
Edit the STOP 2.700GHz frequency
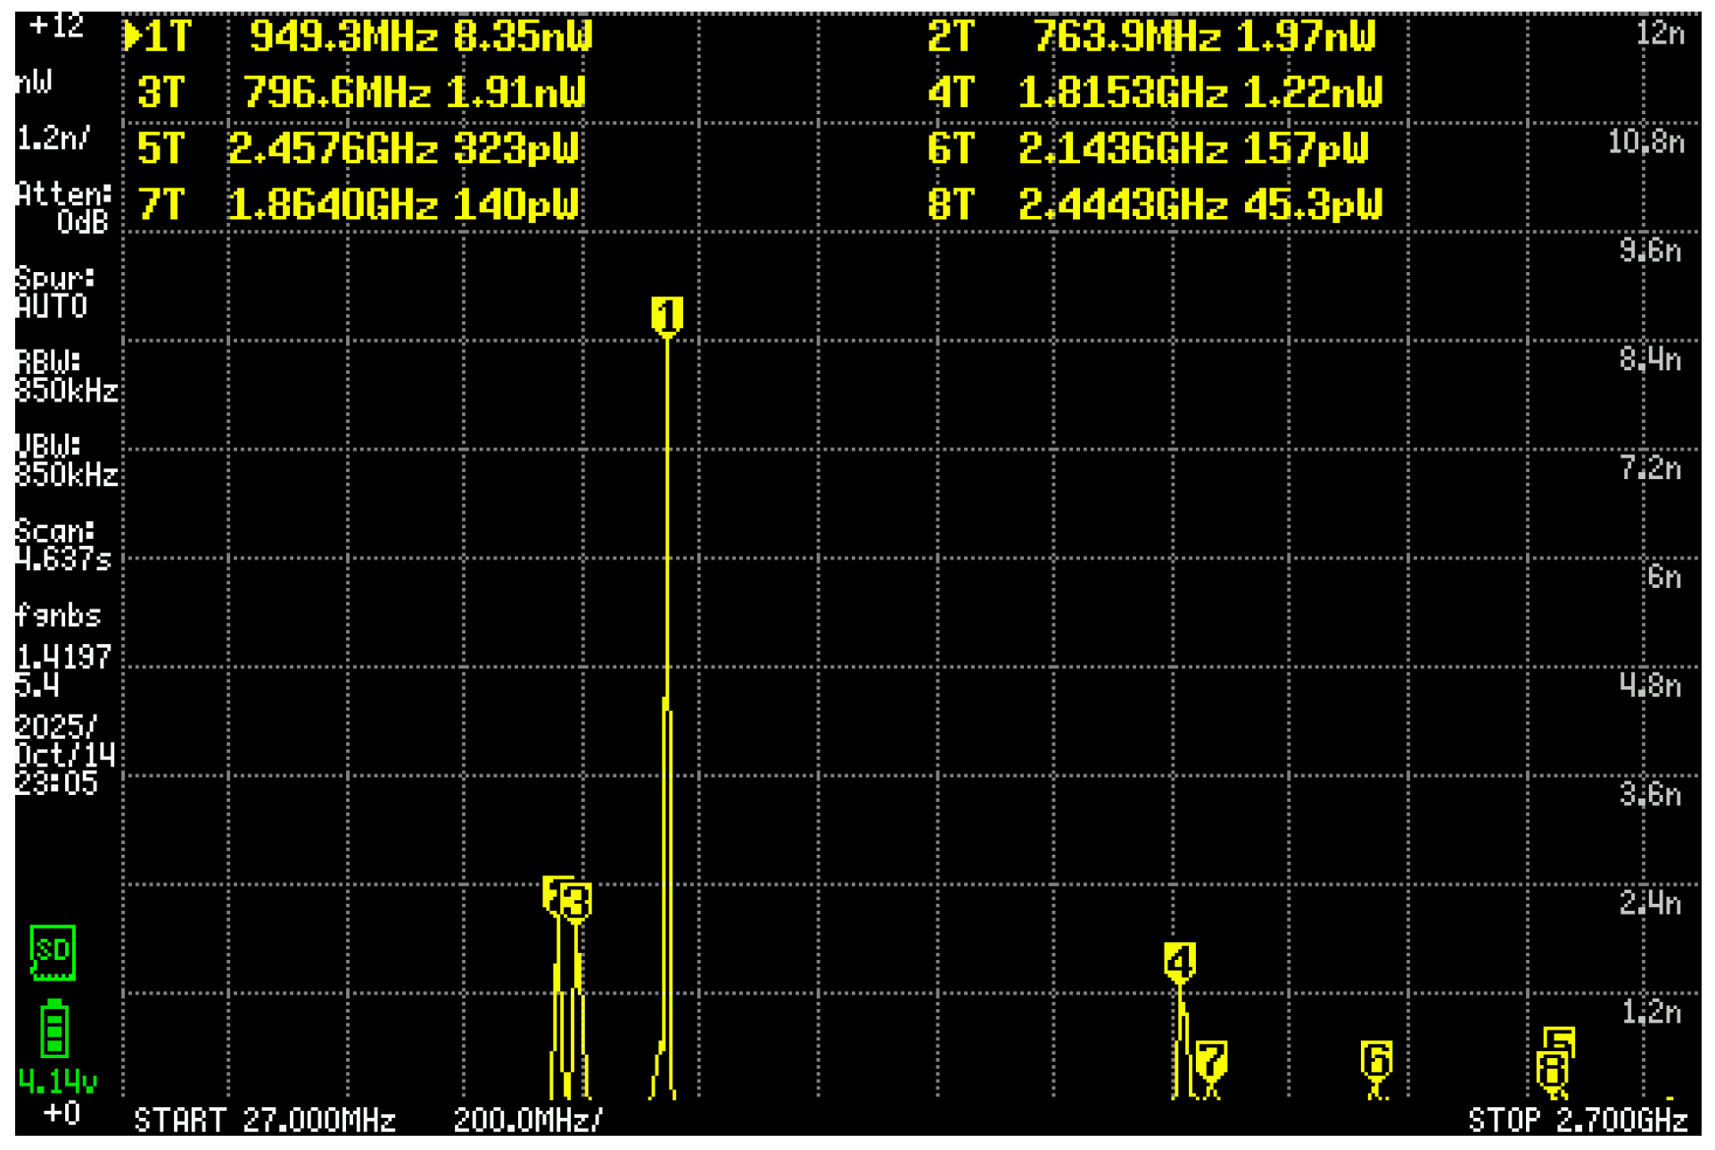coord(1577,1120)
